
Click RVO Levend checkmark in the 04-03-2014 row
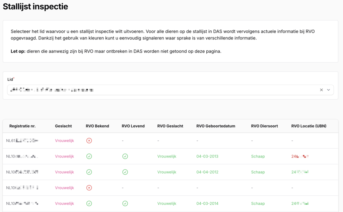pyautogui.click(x=125, y=204)
